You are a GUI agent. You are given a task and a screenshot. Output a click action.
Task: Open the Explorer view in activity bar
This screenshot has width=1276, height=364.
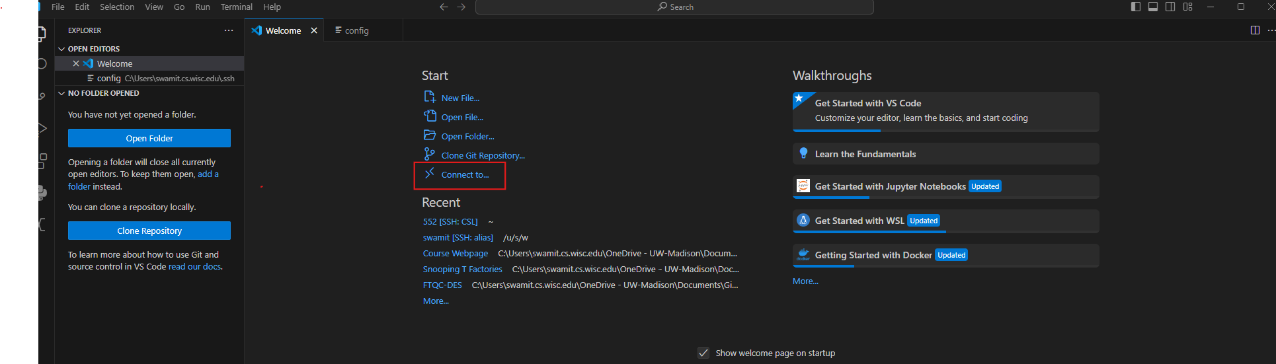[x=42, y=33]
